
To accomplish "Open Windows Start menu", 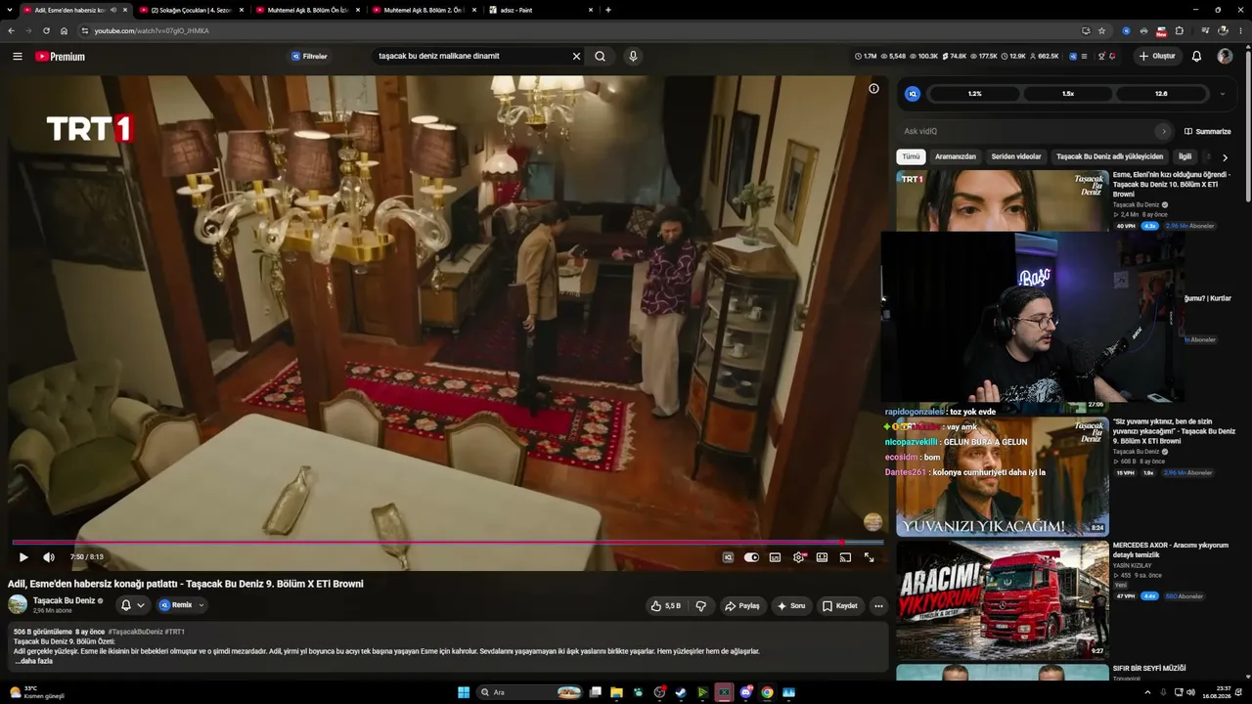I will (x=464, y=692).
